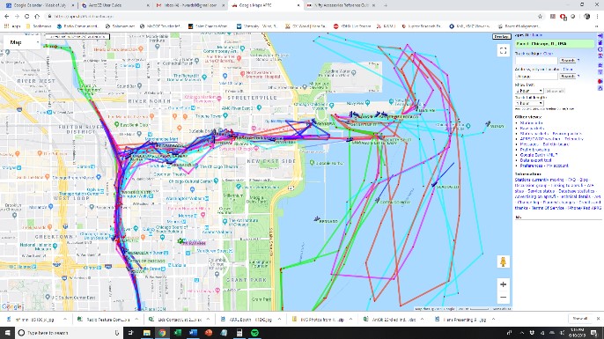Open Spotify from the Windows taskbar
The height and width of the screenshot is (339, 604).
[x=254, y=333]
